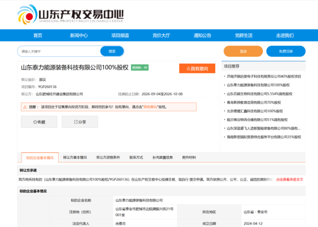Click the warning triangle icon in the reminder
Screen dimensions: 318x227
25,107
